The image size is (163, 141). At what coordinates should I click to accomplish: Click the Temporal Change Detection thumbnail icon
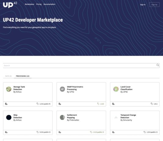(116, 117)
